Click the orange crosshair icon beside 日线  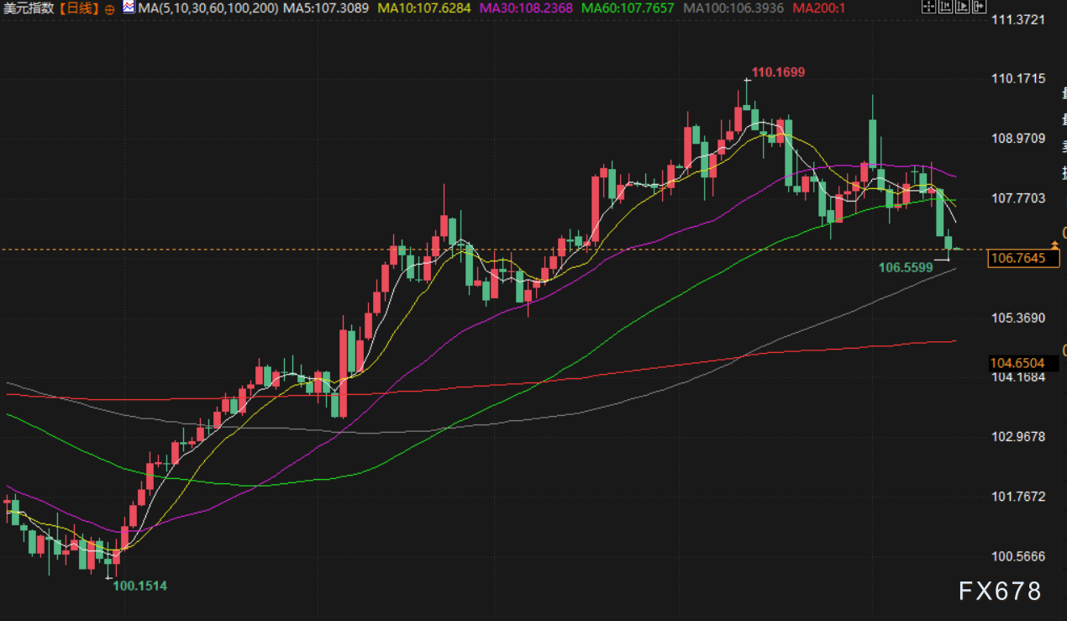[x=110, y=9]
